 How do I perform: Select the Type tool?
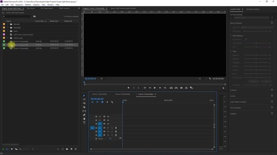pyautogui.click(x=84, y=123)
